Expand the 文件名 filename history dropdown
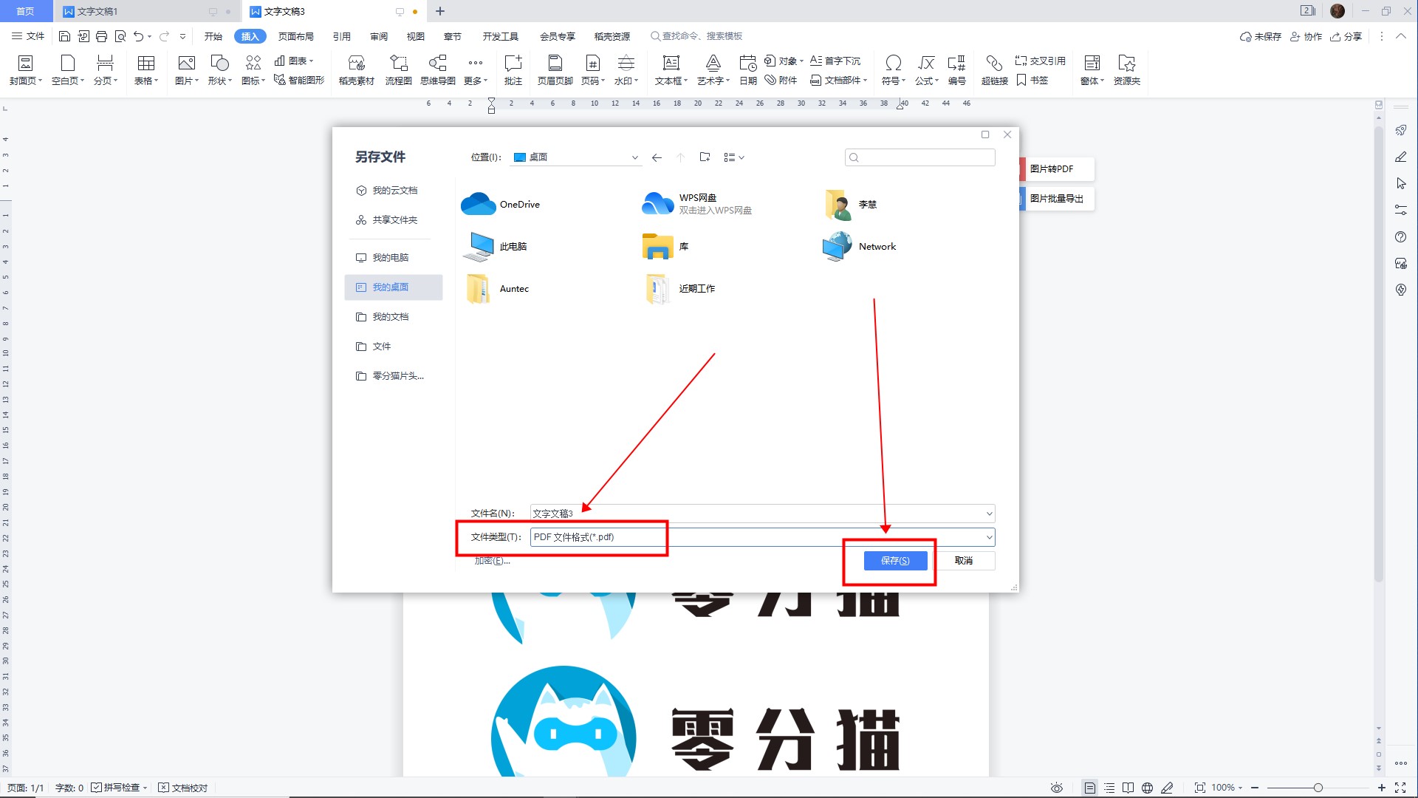 click(x=989, y=514)
